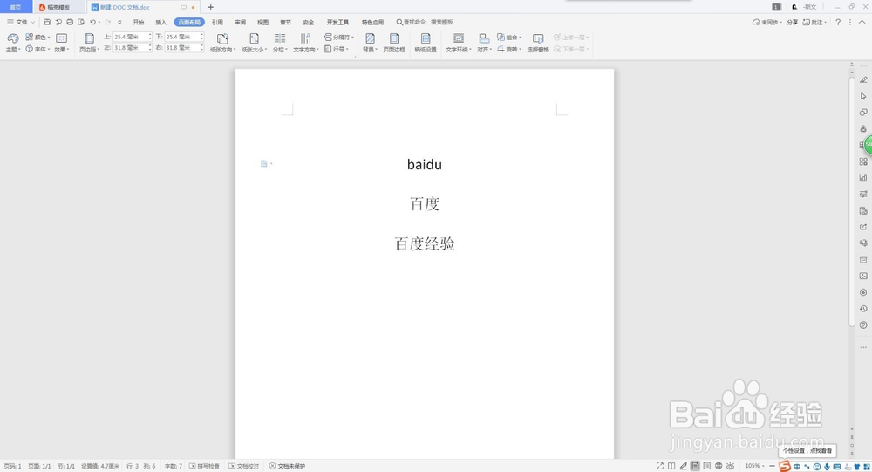Click the top margin (上) input field

click(x=130, y=37)
